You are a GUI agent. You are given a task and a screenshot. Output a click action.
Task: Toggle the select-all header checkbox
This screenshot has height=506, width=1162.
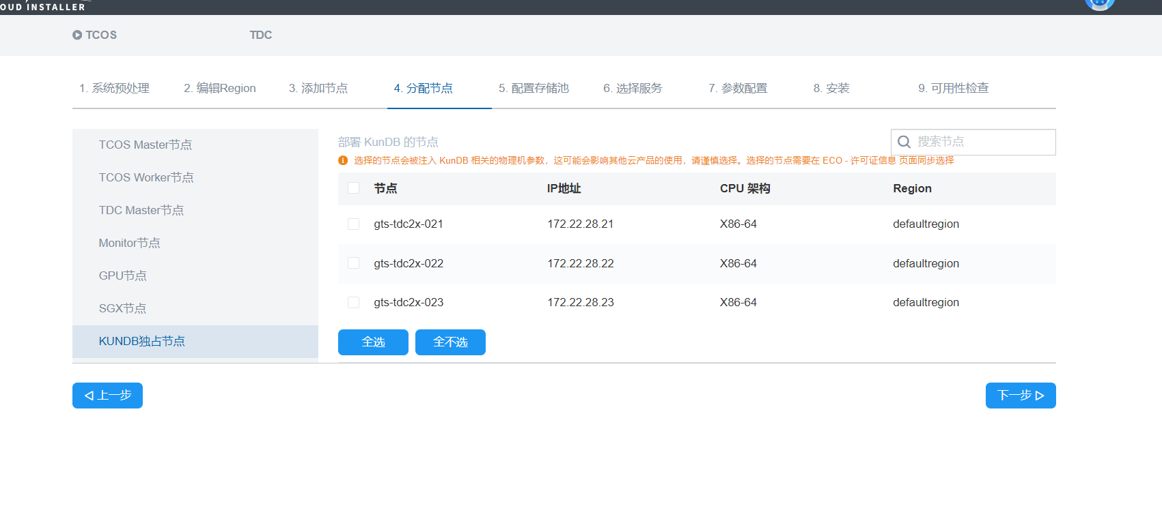(353, 188)
